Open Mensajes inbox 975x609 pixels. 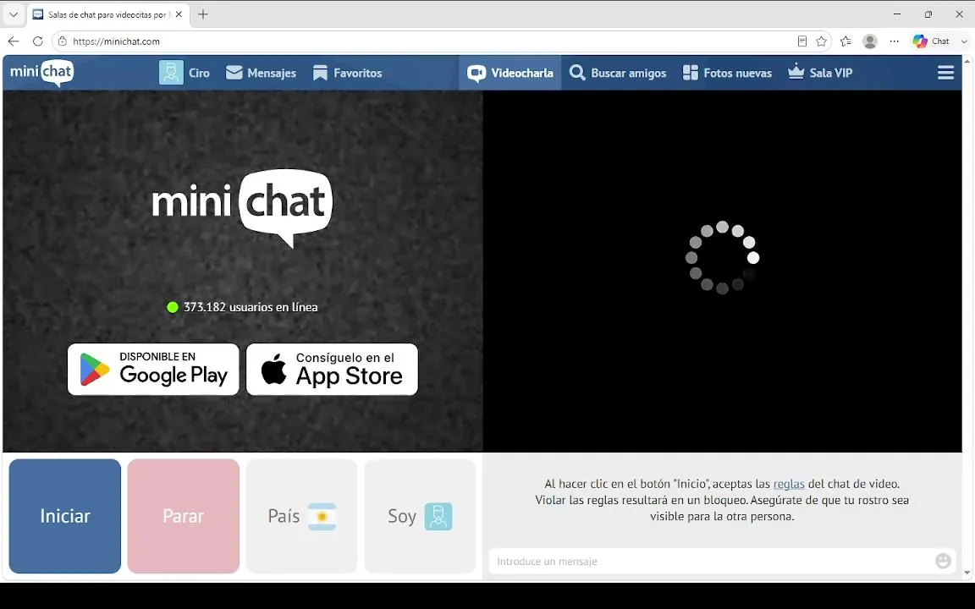pos(261,73)
